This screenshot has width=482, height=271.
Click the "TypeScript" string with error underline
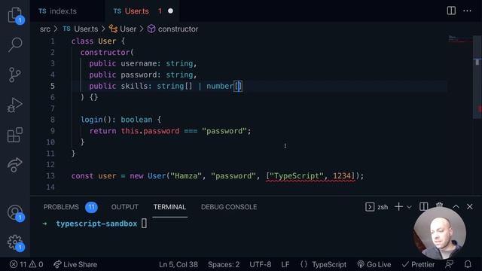tap(297, 175)
